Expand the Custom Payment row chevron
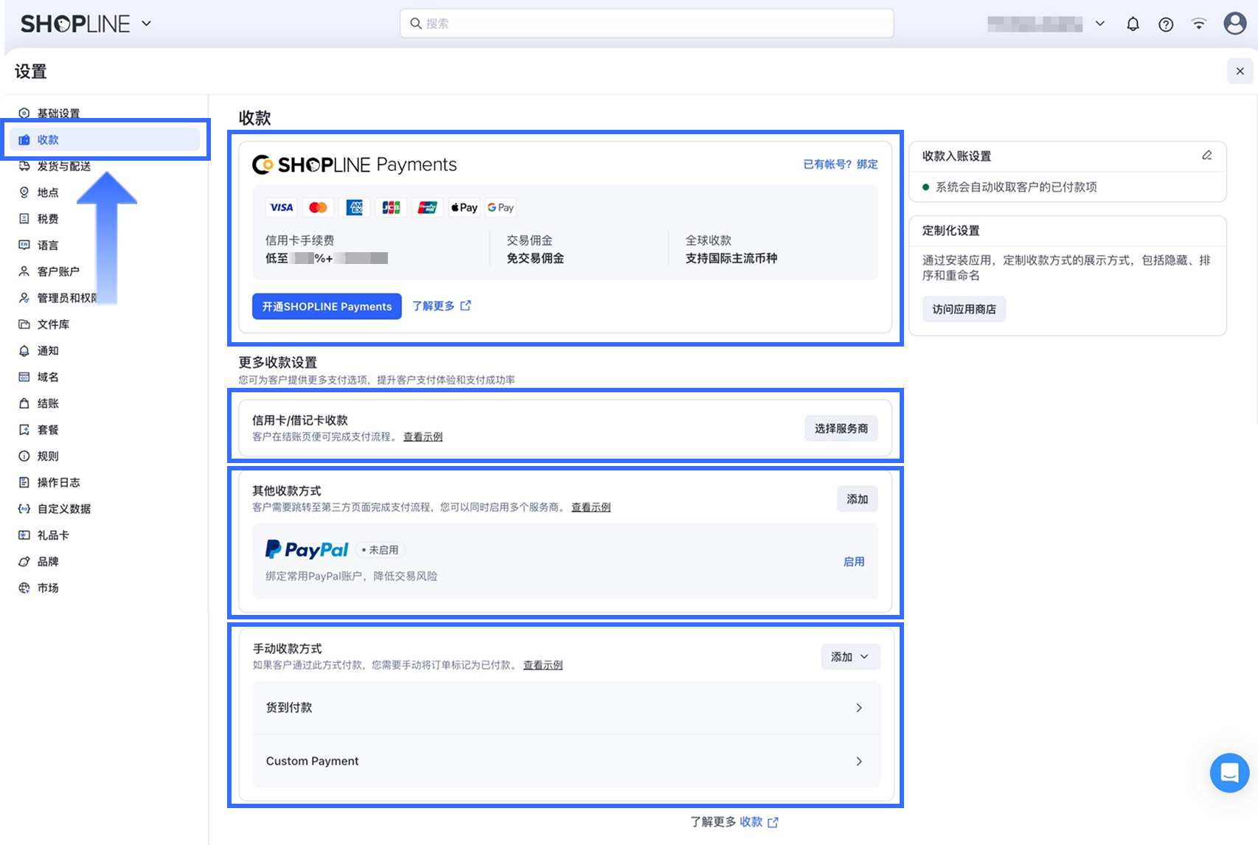Image resolution: width=1258 pixels, height=845 pixels. click(859, 762)
